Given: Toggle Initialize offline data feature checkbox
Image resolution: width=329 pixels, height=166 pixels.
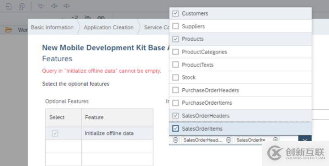Looking at the screenshot, I should coord(55,133).
